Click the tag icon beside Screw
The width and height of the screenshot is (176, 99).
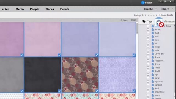153,64
